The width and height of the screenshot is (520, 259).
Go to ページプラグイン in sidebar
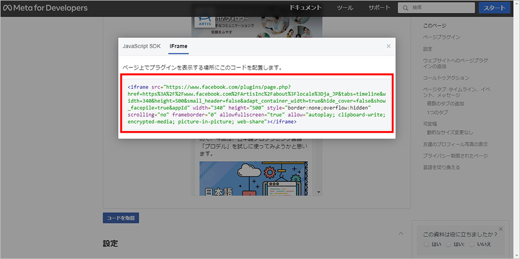coord(441,37)
